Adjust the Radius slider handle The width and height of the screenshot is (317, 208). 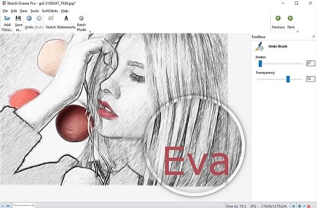pos(261,64)
